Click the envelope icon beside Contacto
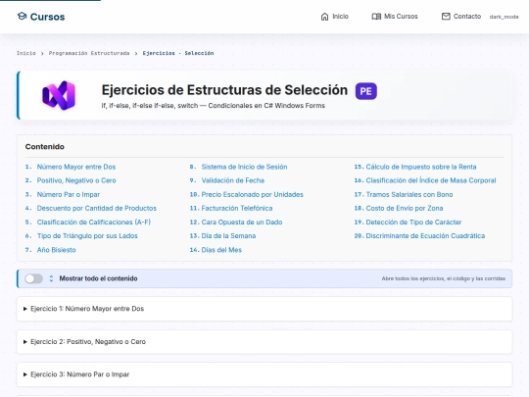The height and width of the screenshot is (397, 529). coord(446,17)
